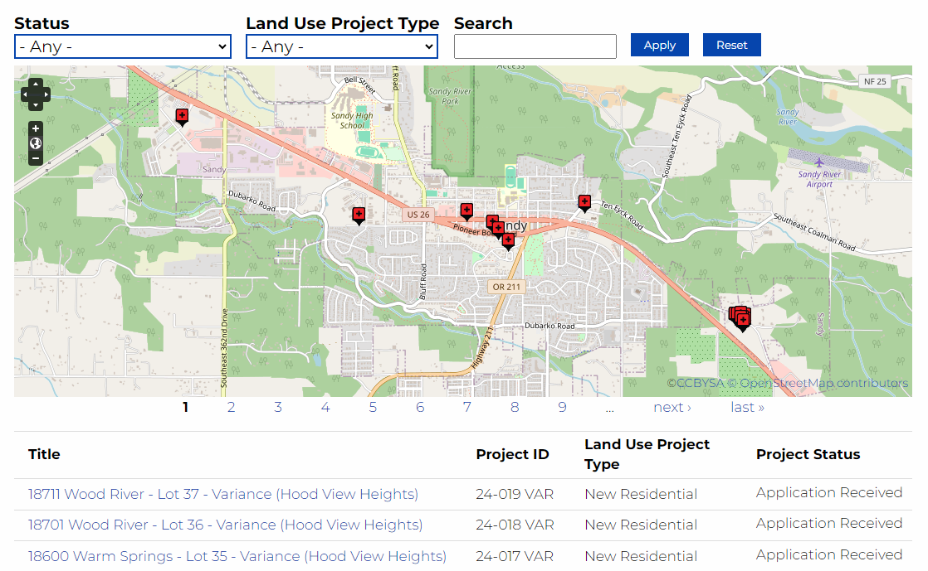
Task: Go to the next results page
Action: 672,407
